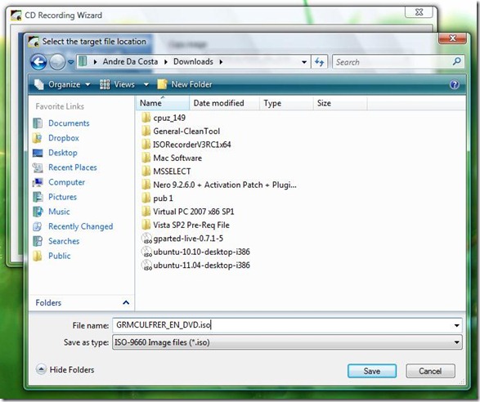480x402 pixels.
Task: Click the CD Recording Wizard title icon
Action: (x=16, y=15)
